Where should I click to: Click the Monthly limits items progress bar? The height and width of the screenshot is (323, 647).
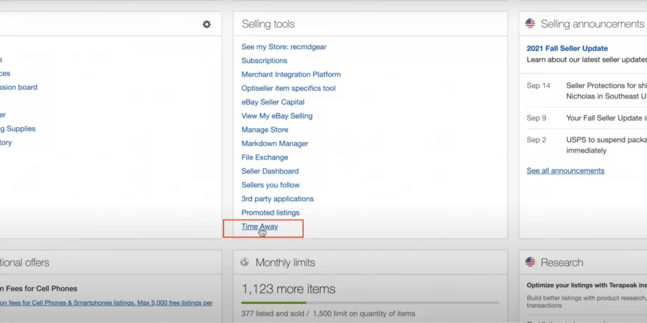370,303
